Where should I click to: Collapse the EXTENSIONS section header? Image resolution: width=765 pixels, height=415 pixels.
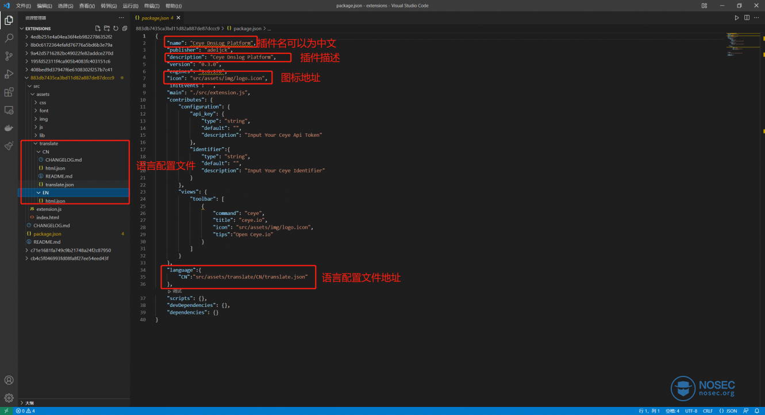point(38,28)
